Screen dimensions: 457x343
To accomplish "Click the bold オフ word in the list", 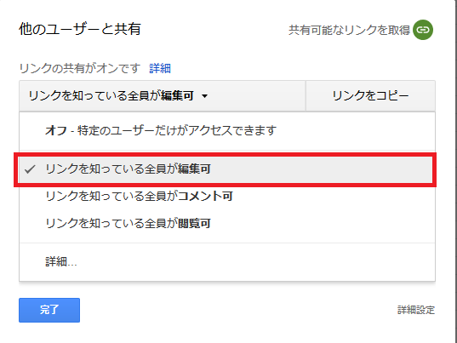I will [x=56, y=130].
